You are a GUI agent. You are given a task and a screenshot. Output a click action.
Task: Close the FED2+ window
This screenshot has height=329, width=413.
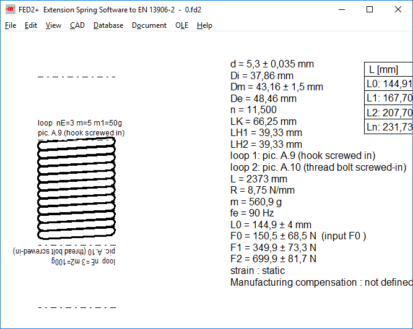[398, 10]
